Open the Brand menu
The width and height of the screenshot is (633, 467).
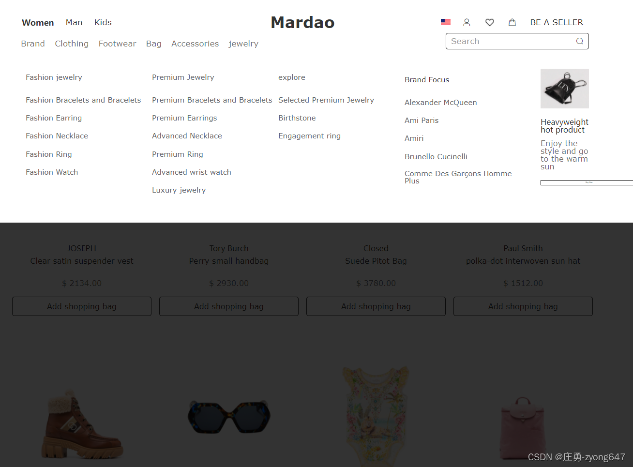pos(33,44)
